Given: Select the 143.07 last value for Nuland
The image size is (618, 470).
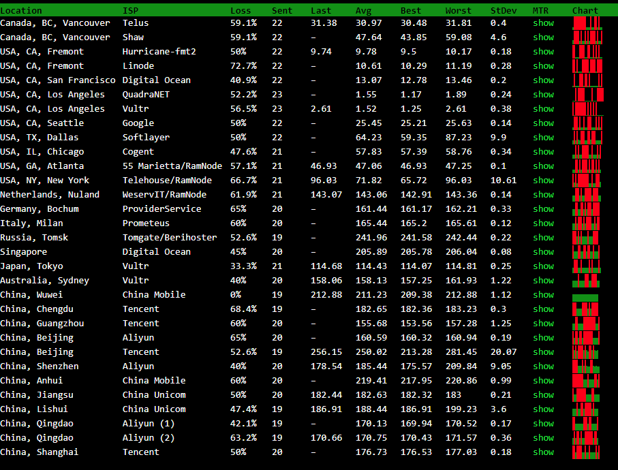Looking at the screenshot, I should (326, 195).
